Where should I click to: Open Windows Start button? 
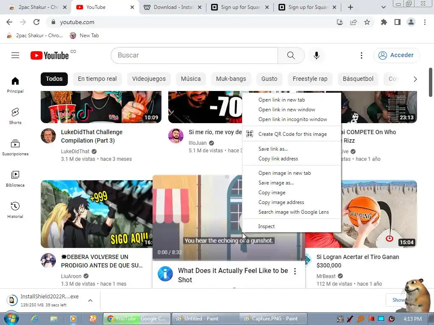[x=11, y=318]
